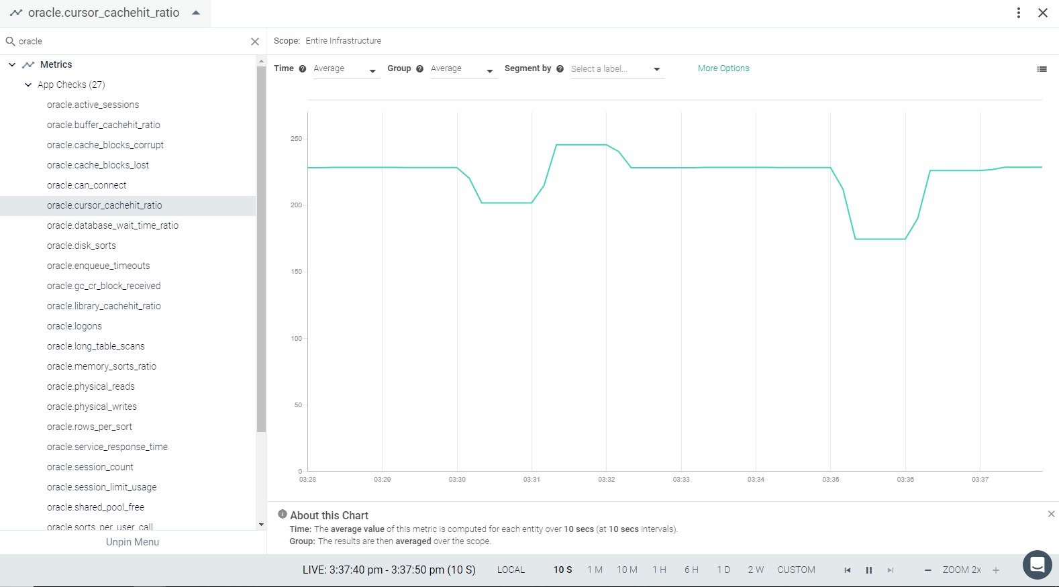
Task: Collapse the Metrics tree section
Action: [x=12, y=64]
